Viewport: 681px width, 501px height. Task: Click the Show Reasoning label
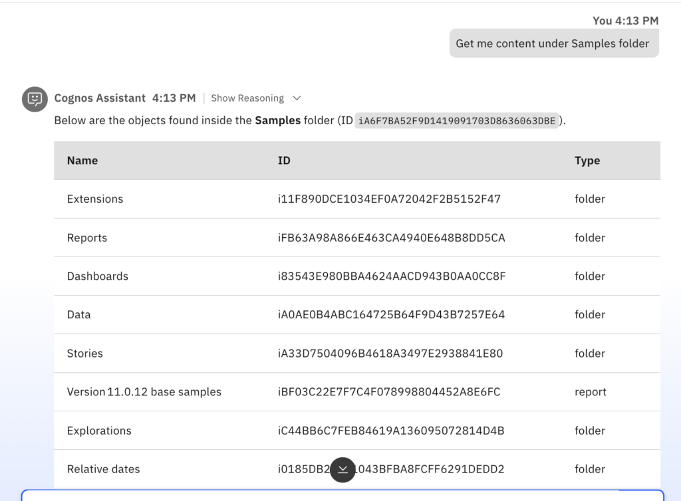[x=247, y=98]
